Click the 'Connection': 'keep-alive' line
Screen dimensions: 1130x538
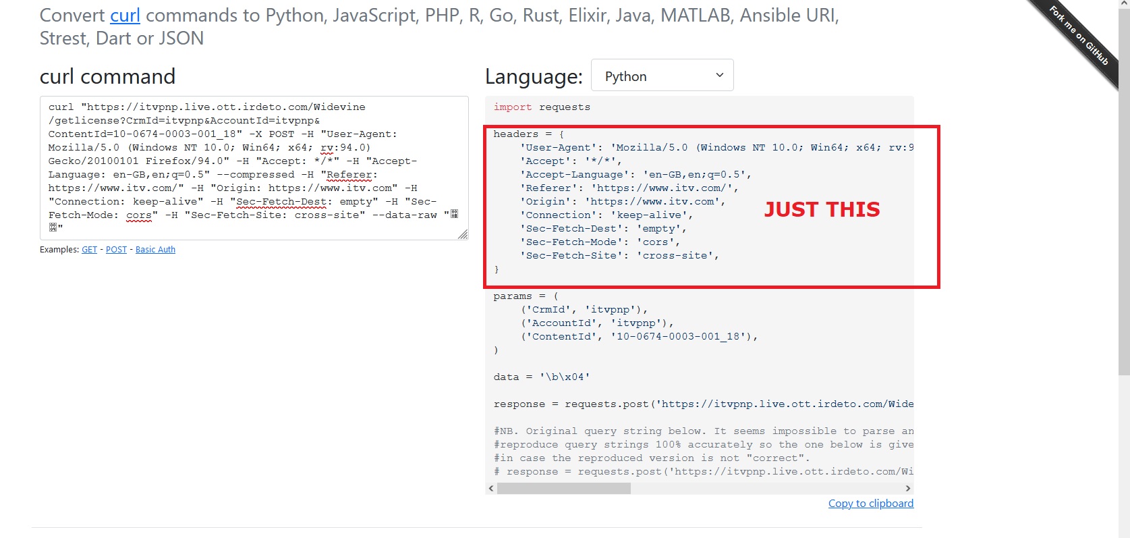606,215
